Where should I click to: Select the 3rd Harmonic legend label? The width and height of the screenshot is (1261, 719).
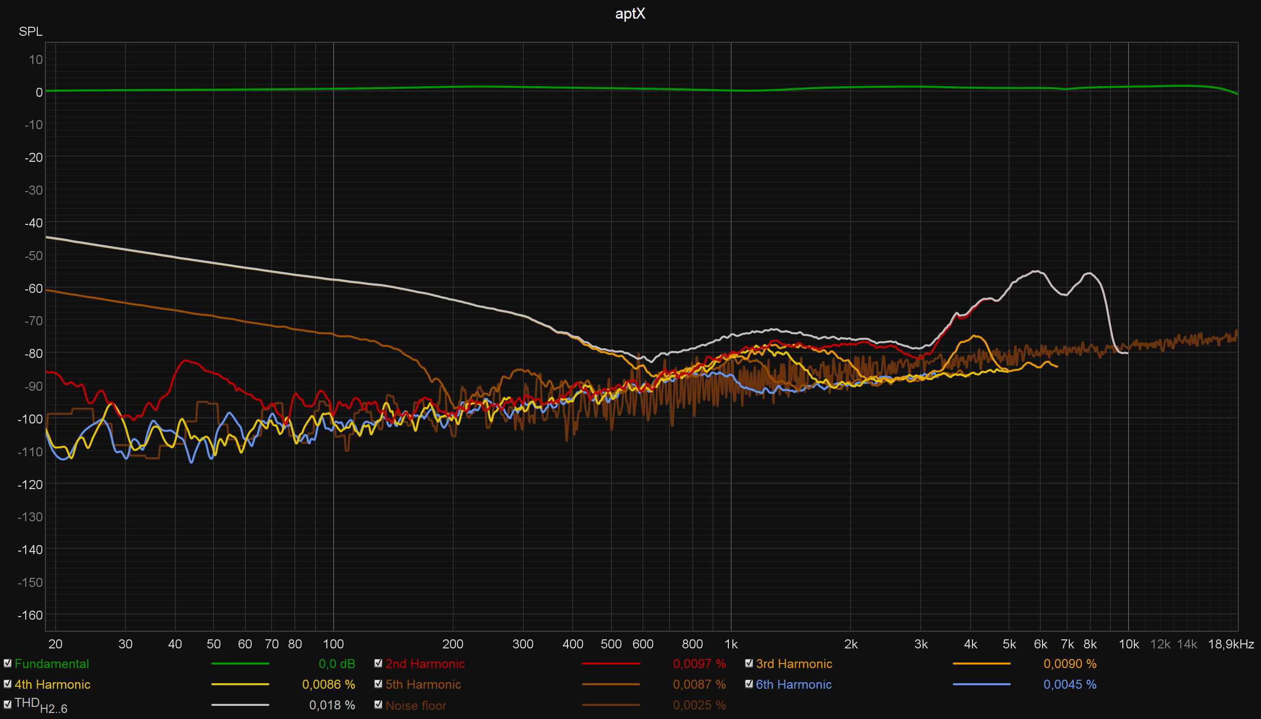point(794,664)
